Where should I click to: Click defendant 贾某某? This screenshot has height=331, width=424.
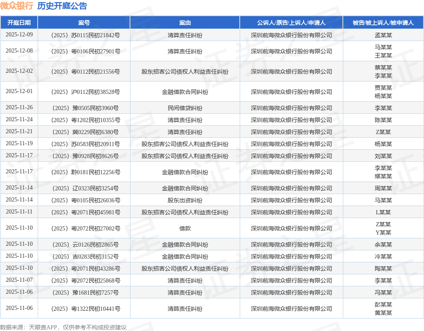pyautogui.click(x=383, y=88)
